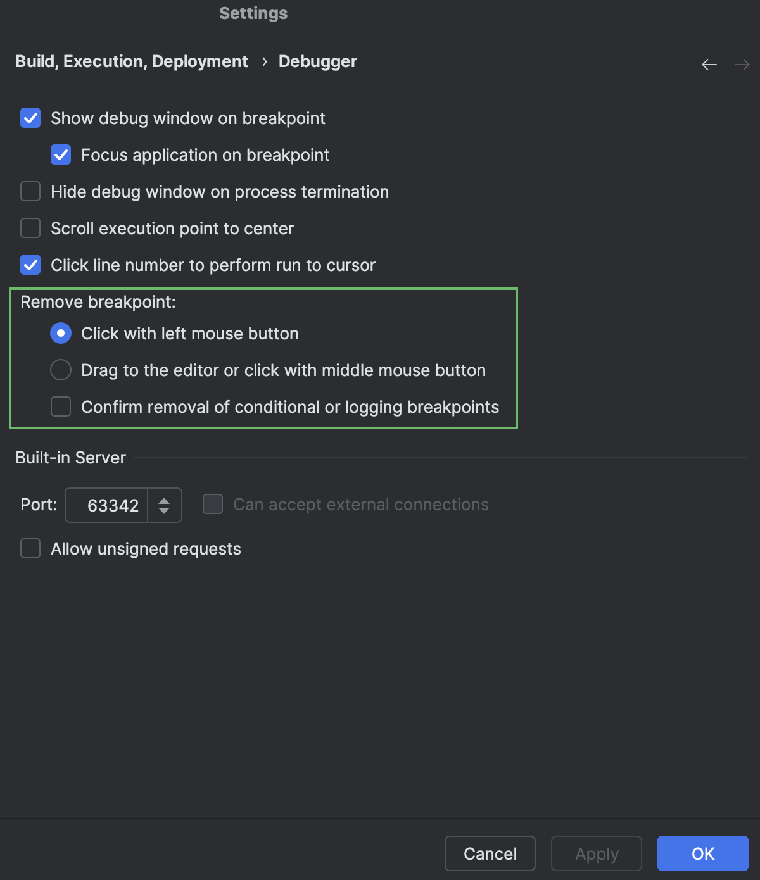Disable Show debug window on breakpoint
This screenshot has width=760, height=880.
30,118
